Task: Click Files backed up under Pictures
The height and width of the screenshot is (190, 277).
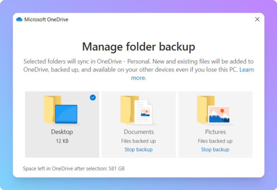Action: pos(215,141)
